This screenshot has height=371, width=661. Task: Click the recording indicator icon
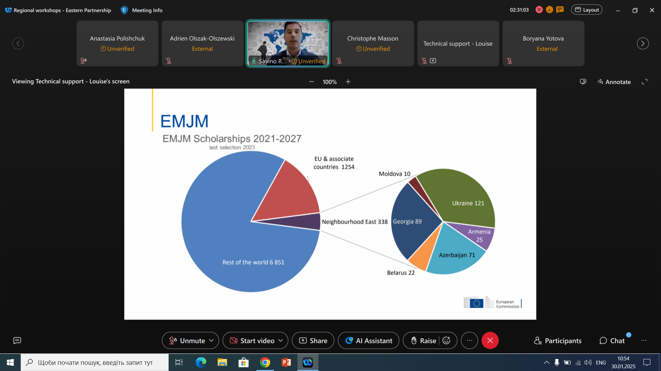539,10
